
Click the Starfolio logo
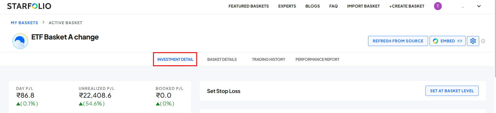pyautogui.click(x=29, y=6)
